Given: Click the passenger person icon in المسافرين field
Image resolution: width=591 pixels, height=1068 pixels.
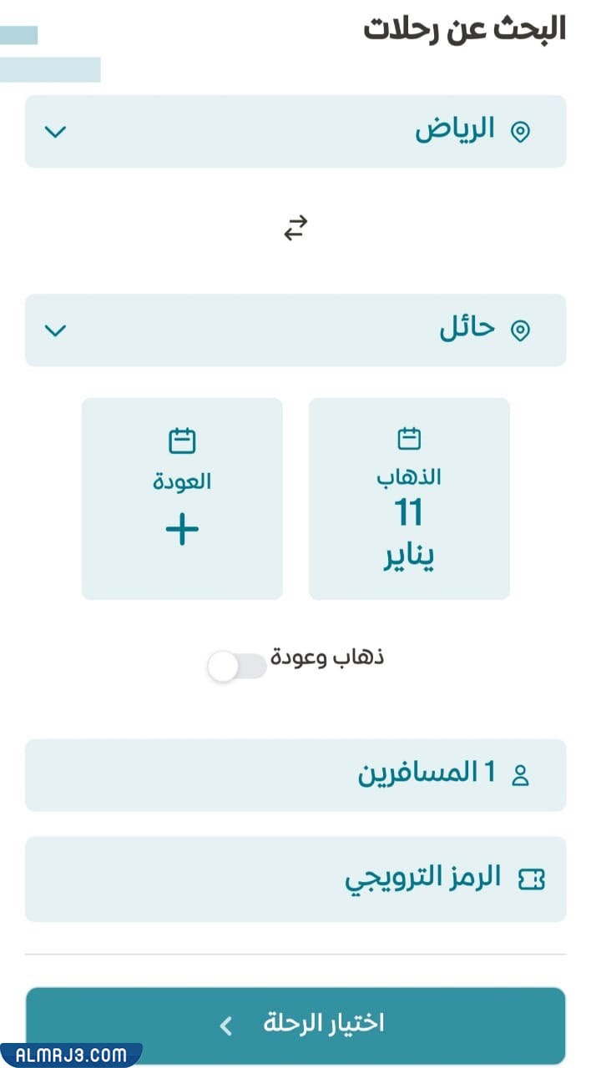Looking at the screenshot, I should pyautogui.click(x=521, y=774).
